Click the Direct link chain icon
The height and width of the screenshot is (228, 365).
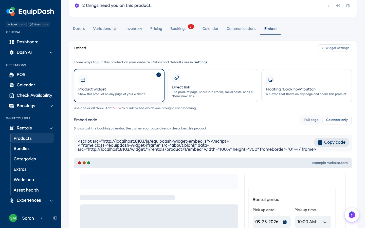click(177, 78)
